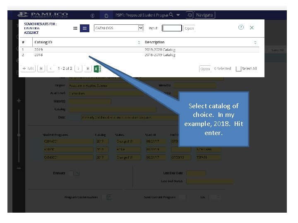The width and height of the screenshot is (298, 223).
Task: Export results to Excel
Action: pos(98,69)
